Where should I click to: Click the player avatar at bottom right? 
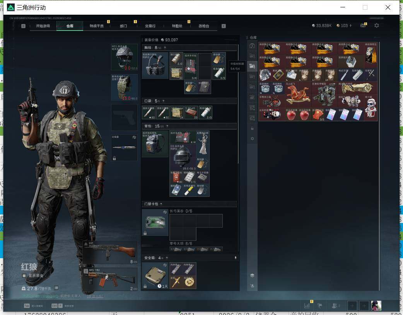click(x=376, y=306)
